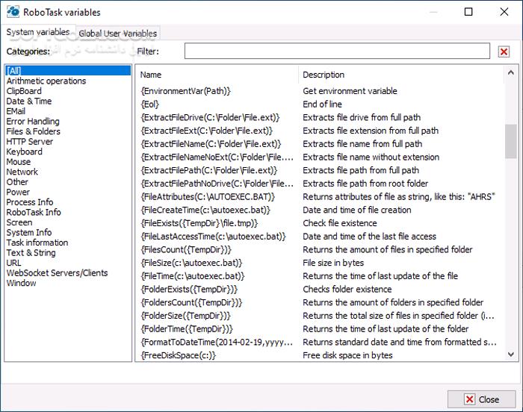Click the Name column header
This screenshot has height=412, width=523.
pos(217,75)
